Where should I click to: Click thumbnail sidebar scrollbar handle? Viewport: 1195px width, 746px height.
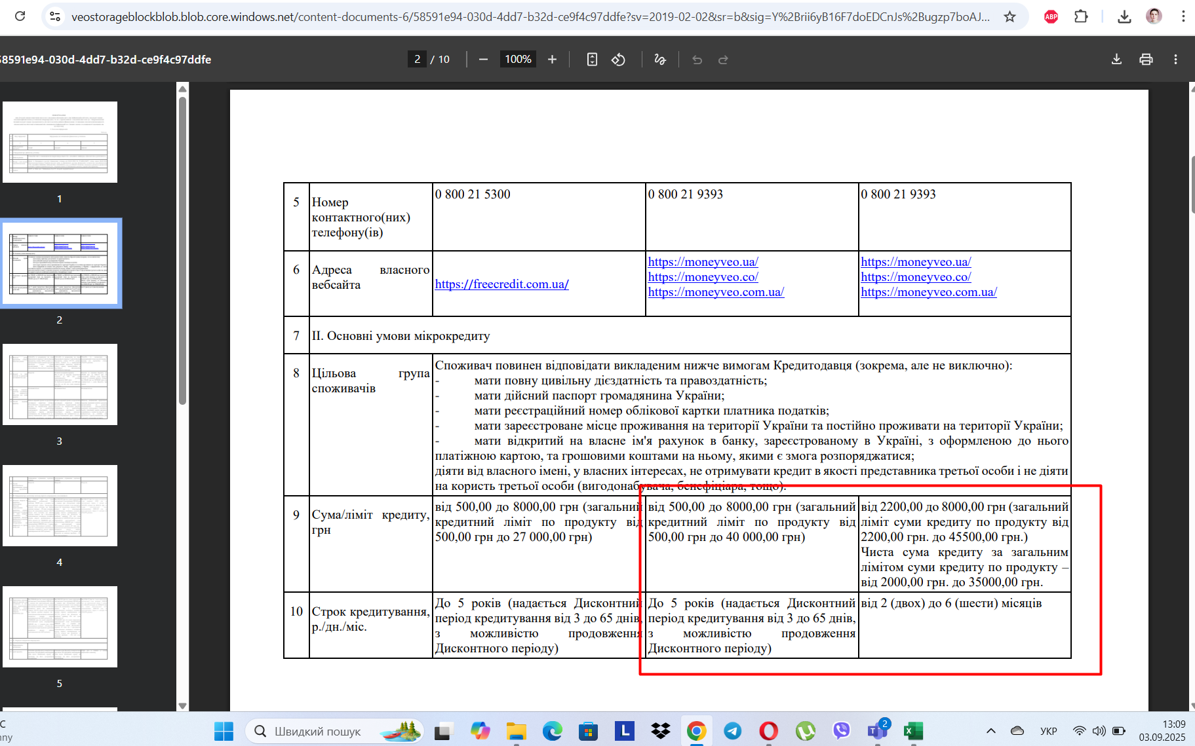tap(182, 250)
